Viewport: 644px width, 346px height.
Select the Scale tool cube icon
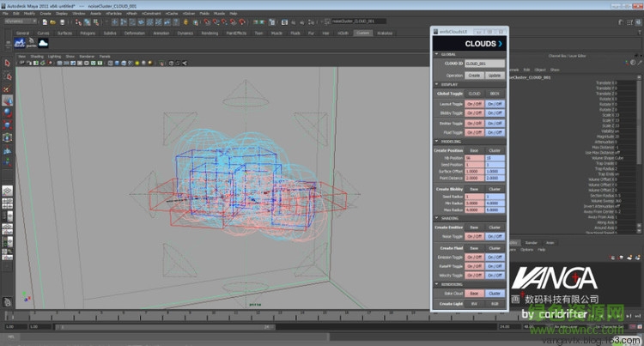point(7,124)
